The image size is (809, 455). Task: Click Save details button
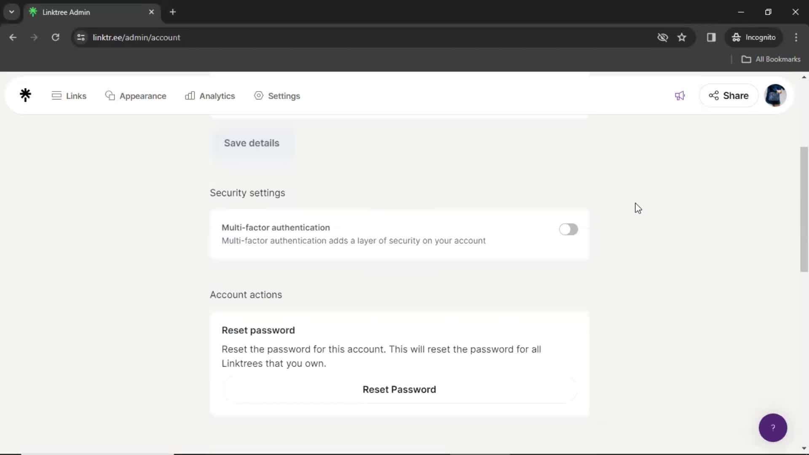pyautogui.click(x=251, y=143)
